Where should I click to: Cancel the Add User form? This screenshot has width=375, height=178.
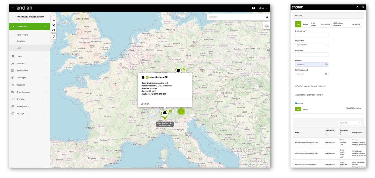point(305,109)
